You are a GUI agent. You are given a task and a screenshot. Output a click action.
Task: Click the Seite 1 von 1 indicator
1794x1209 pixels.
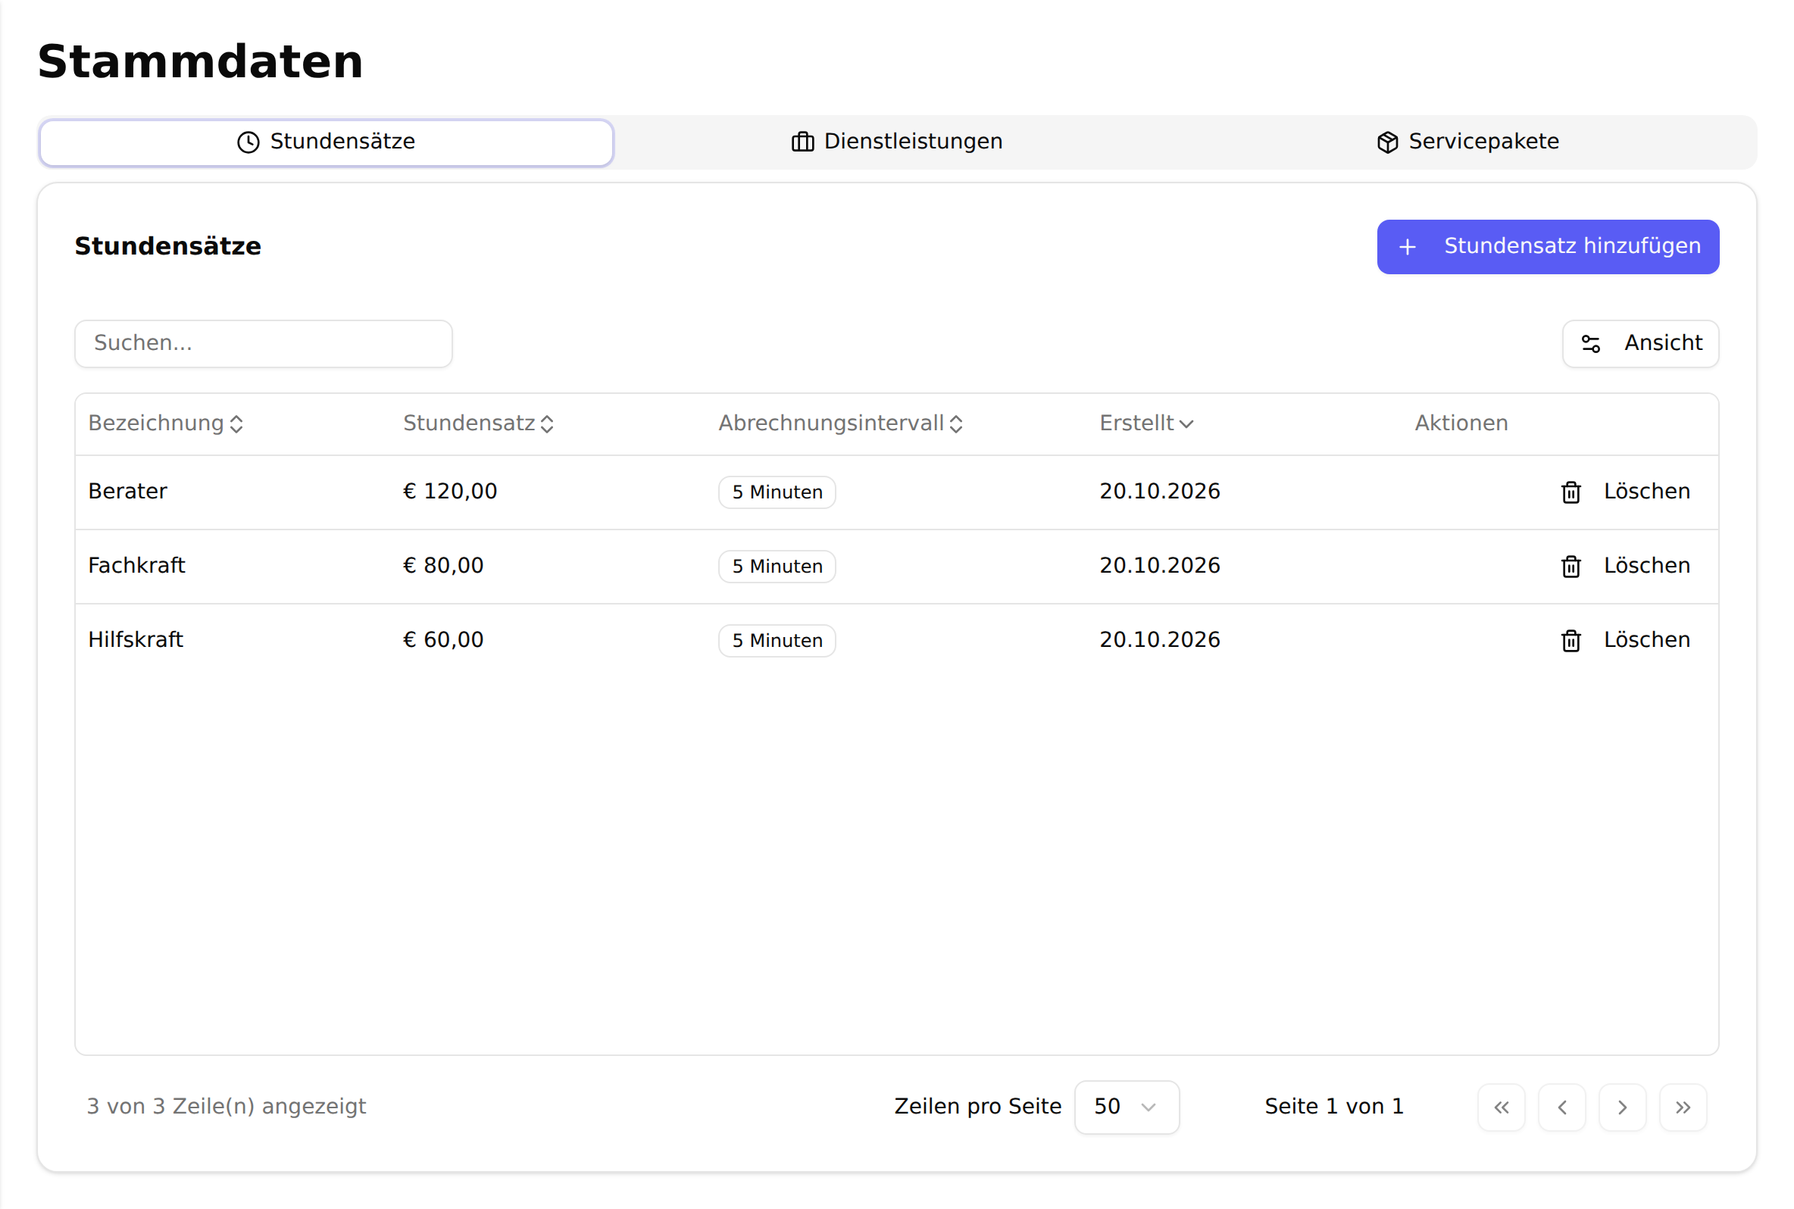pos(1333,1107)
